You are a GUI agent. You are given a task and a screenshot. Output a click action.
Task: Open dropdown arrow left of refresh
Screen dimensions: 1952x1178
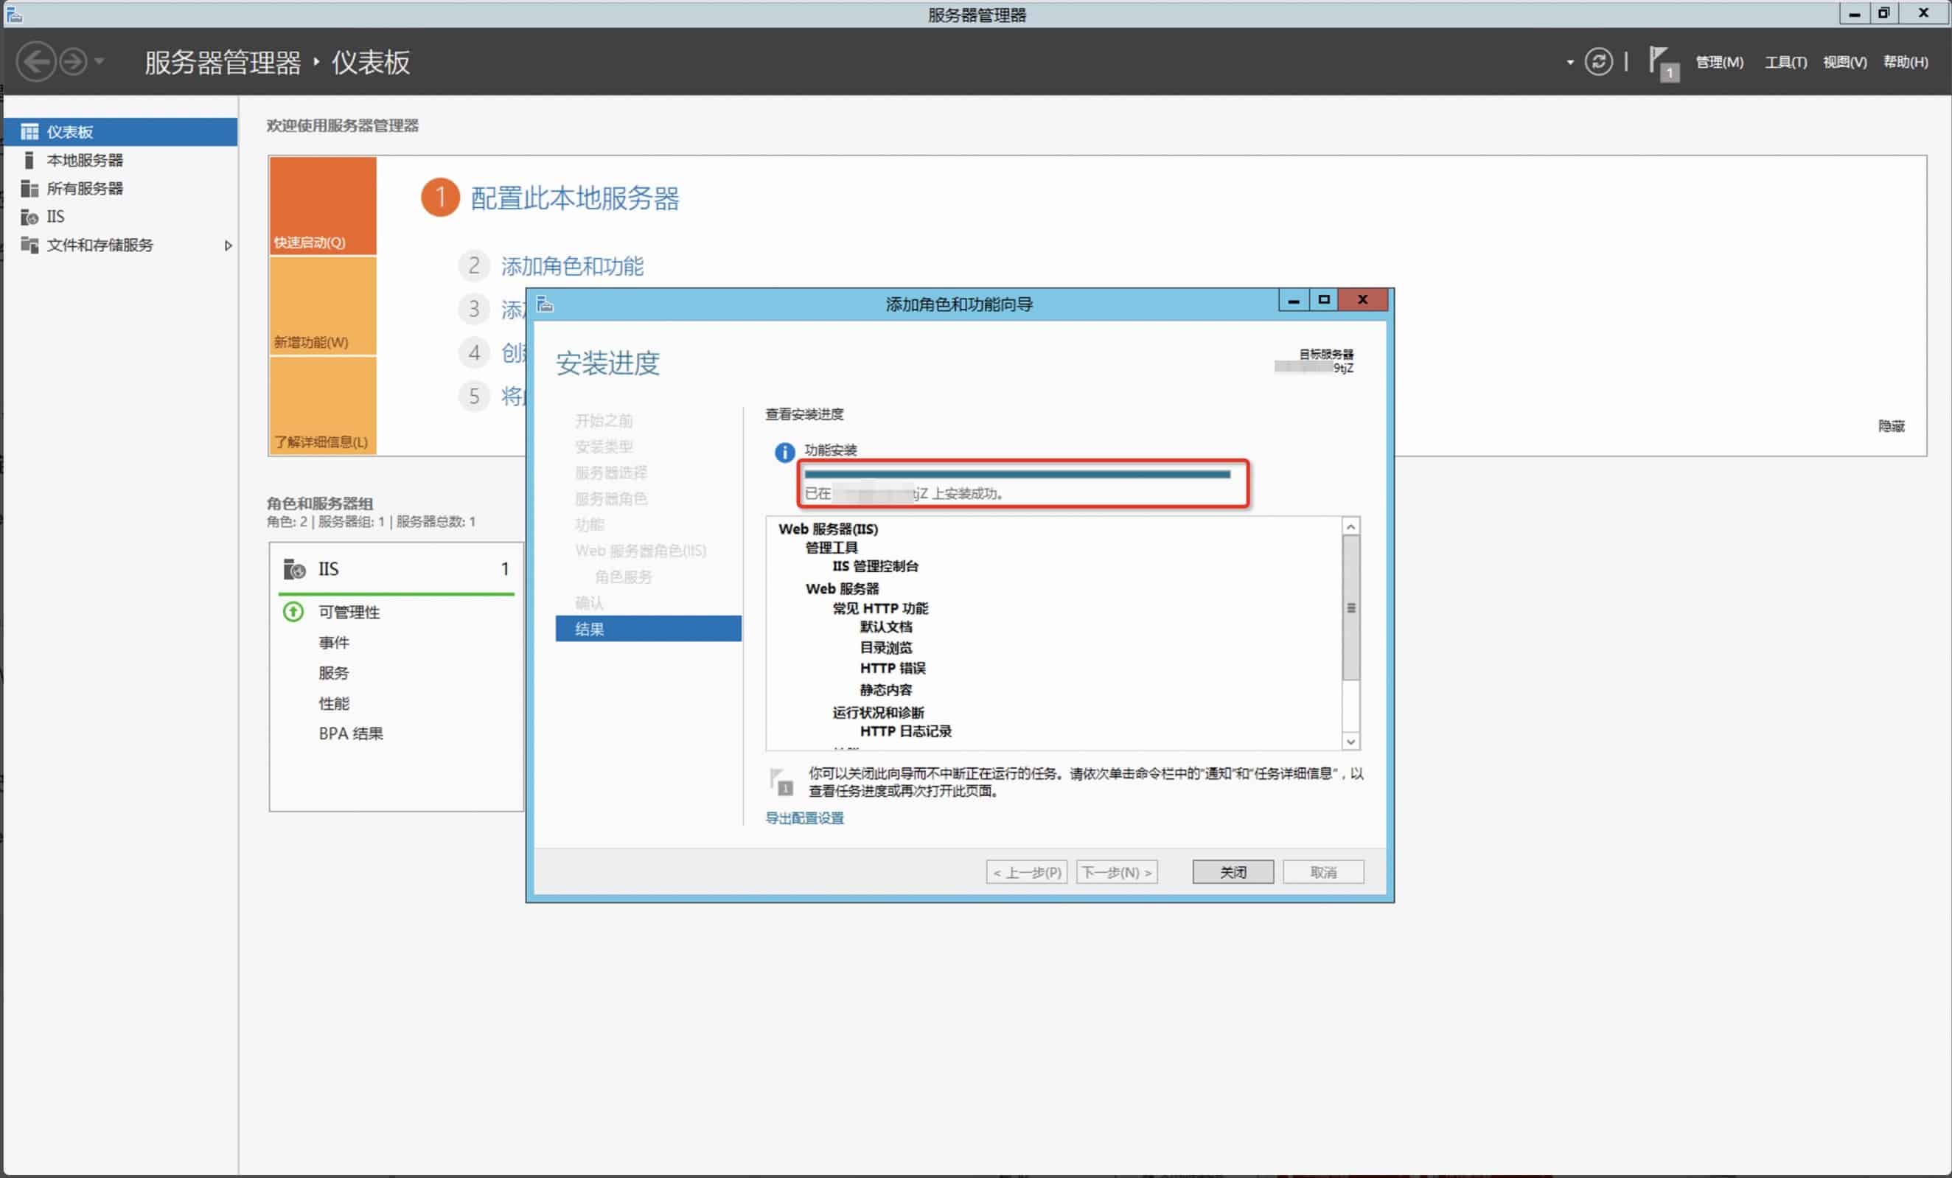point(1569,62)
